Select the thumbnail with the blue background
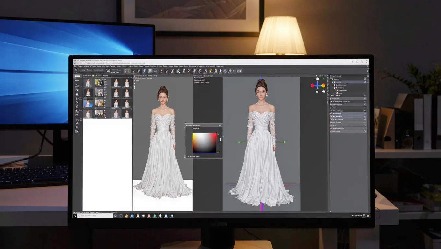Screen dimensions: 441x249 pyautogui.click(x=88, y=103)
